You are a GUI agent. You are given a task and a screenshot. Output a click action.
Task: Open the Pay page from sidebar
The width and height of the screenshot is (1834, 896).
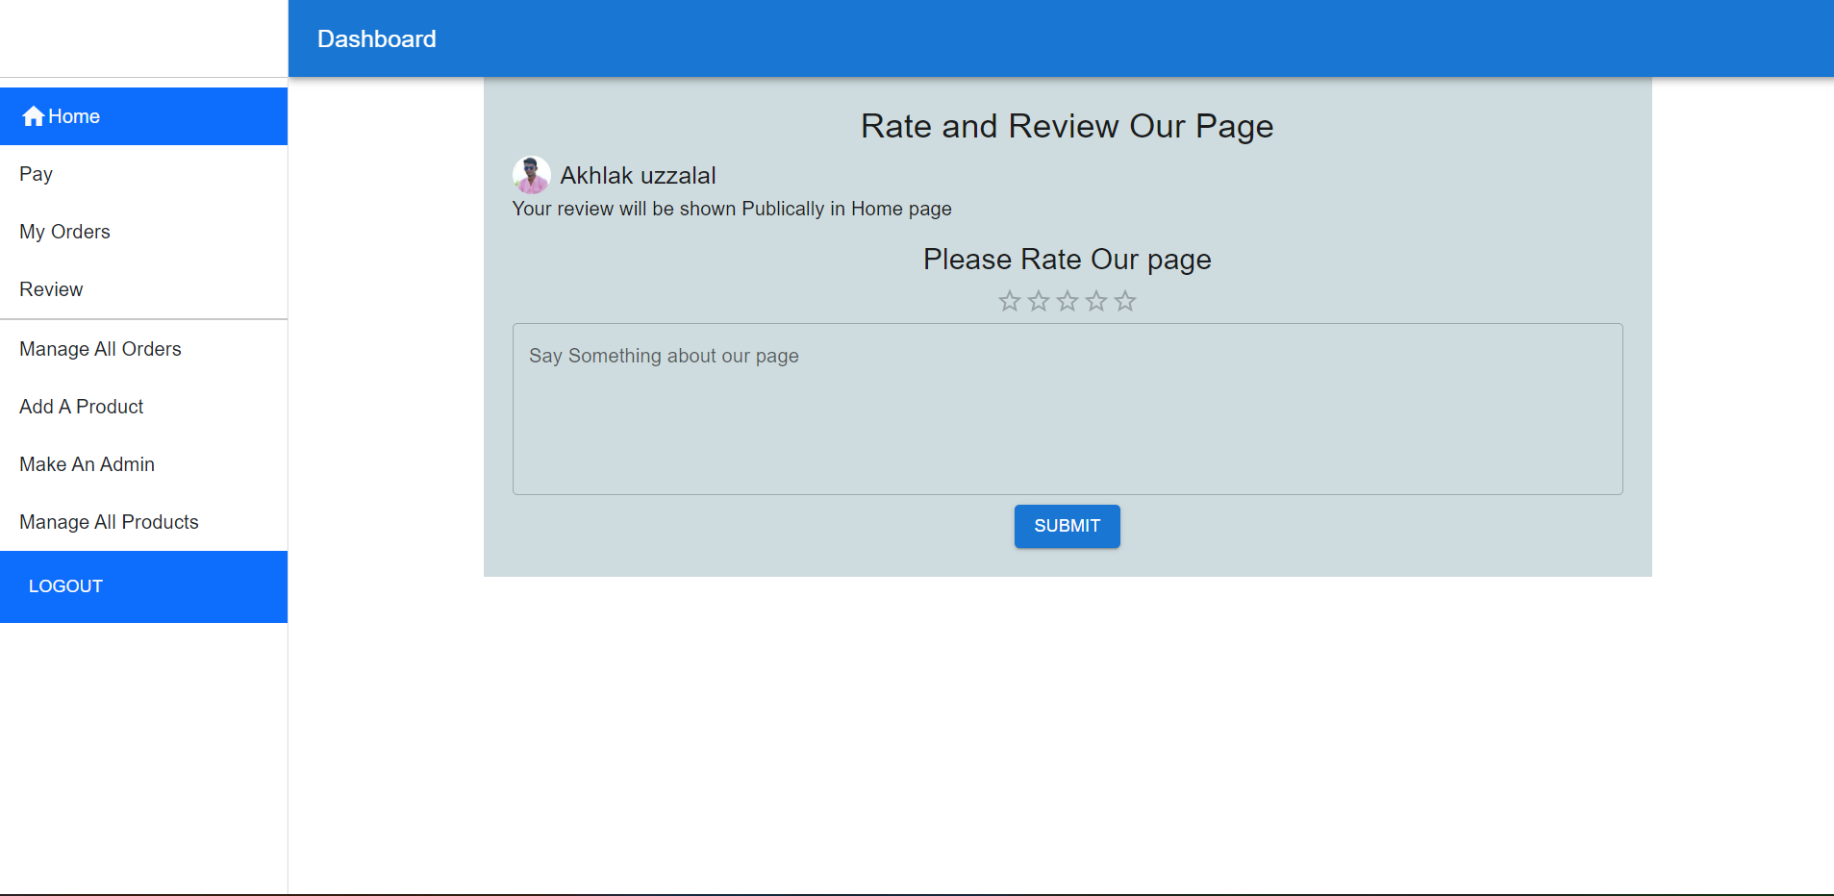37,174
